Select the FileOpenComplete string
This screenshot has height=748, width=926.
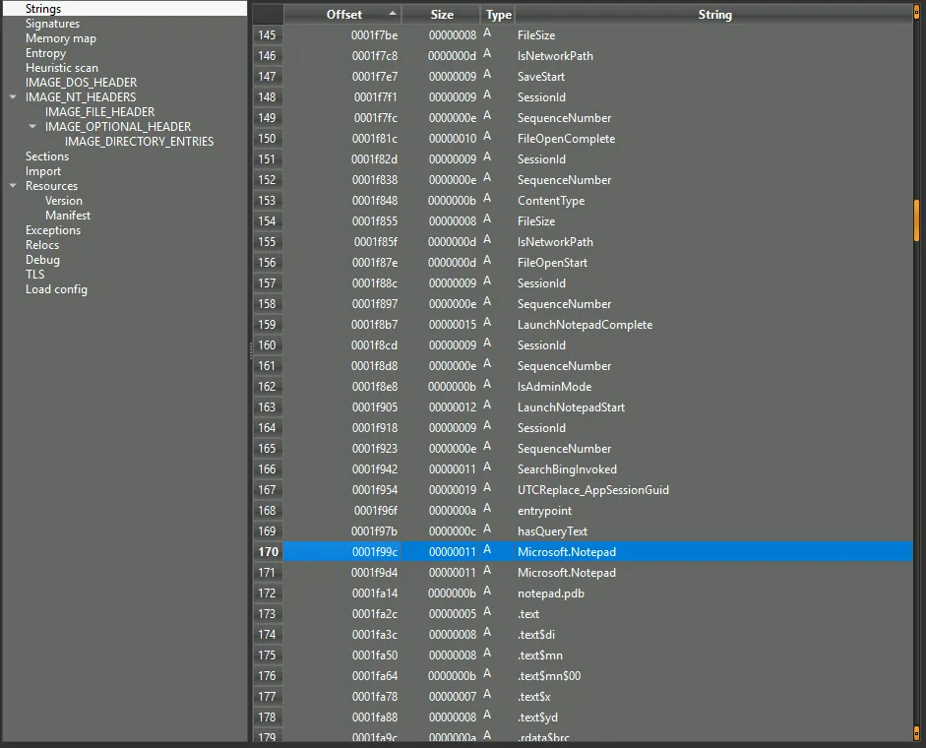coord(567,138)
